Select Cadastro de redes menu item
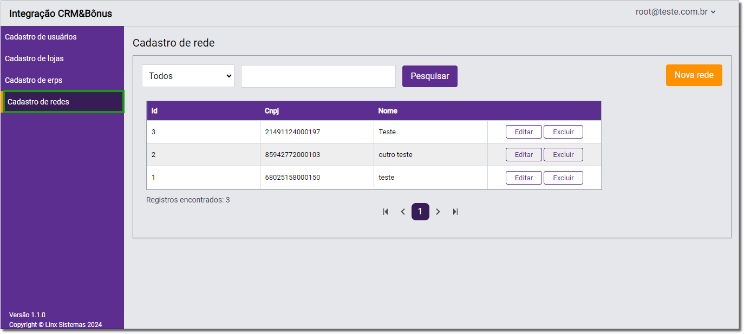Viewport: 744px width, 334px height. tap(38, 102)
